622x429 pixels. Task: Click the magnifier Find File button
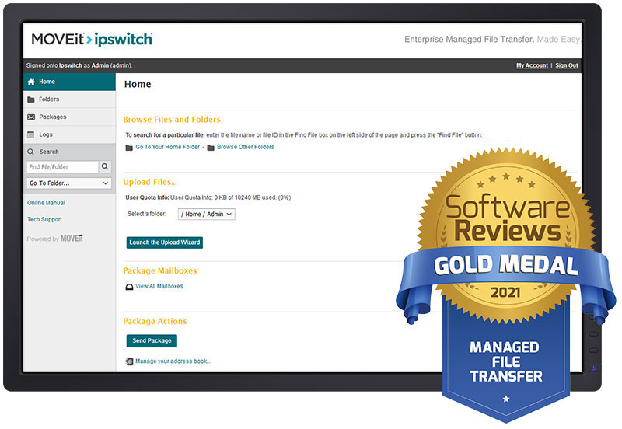pos(106,167)
